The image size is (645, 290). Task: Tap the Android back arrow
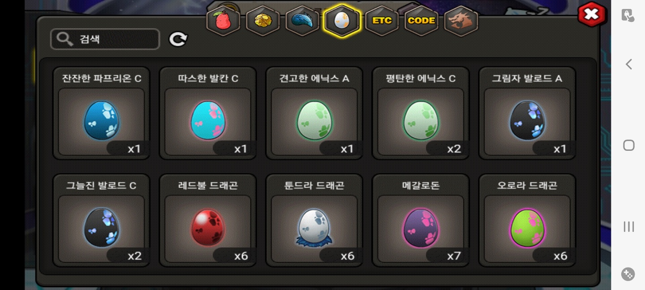pos(629,64)
